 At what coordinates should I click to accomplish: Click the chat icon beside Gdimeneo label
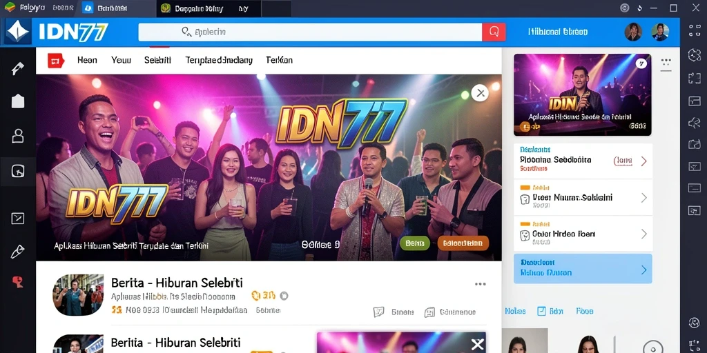(429, 312)
